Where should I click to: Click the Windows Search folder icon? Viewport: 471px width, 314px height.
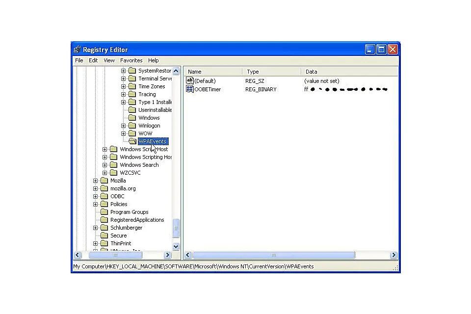[113, 165]
